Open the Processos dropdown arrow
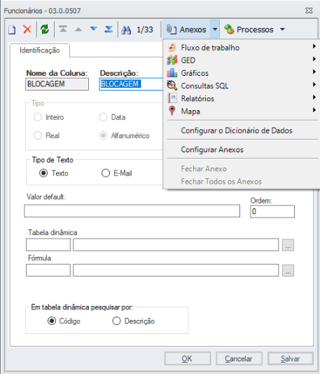The image size is (320, 374). 282,29
